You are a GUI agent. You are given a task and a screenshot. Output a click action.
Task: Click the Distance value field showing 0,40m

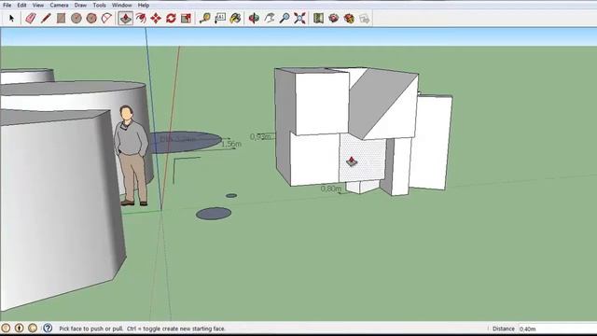coord(558,329)
